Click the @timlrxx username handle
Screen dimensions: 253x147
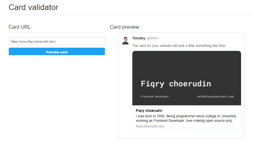[153, 38]
